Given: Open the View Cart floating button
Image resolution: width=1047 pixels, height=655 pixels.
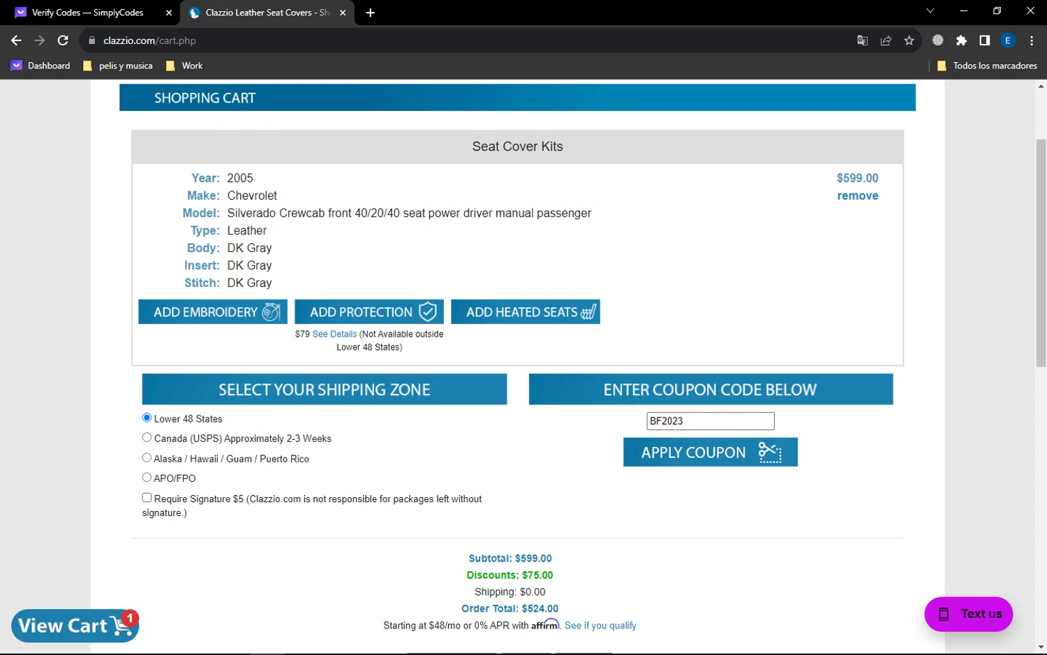Looking at the screenshot, I should (x=75, y=626).
